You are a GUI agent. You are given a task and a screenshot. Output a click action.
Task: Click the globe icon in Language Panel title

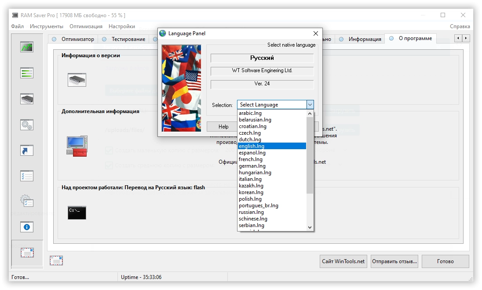(x=163, y=33)
